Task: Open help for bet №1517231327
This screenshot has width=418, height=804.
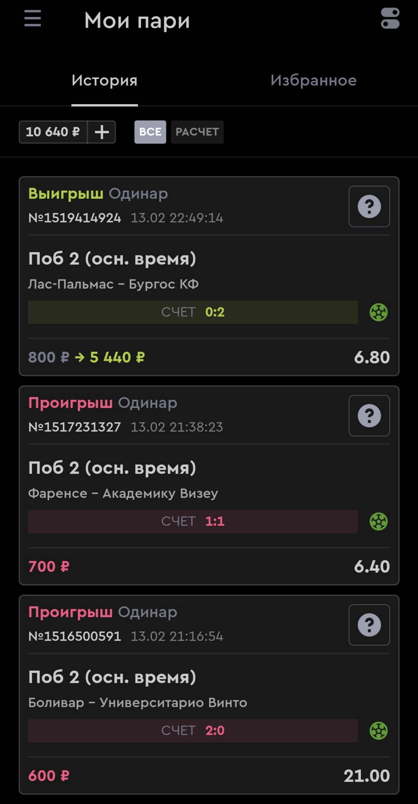Action: click(x=369, y=416)
